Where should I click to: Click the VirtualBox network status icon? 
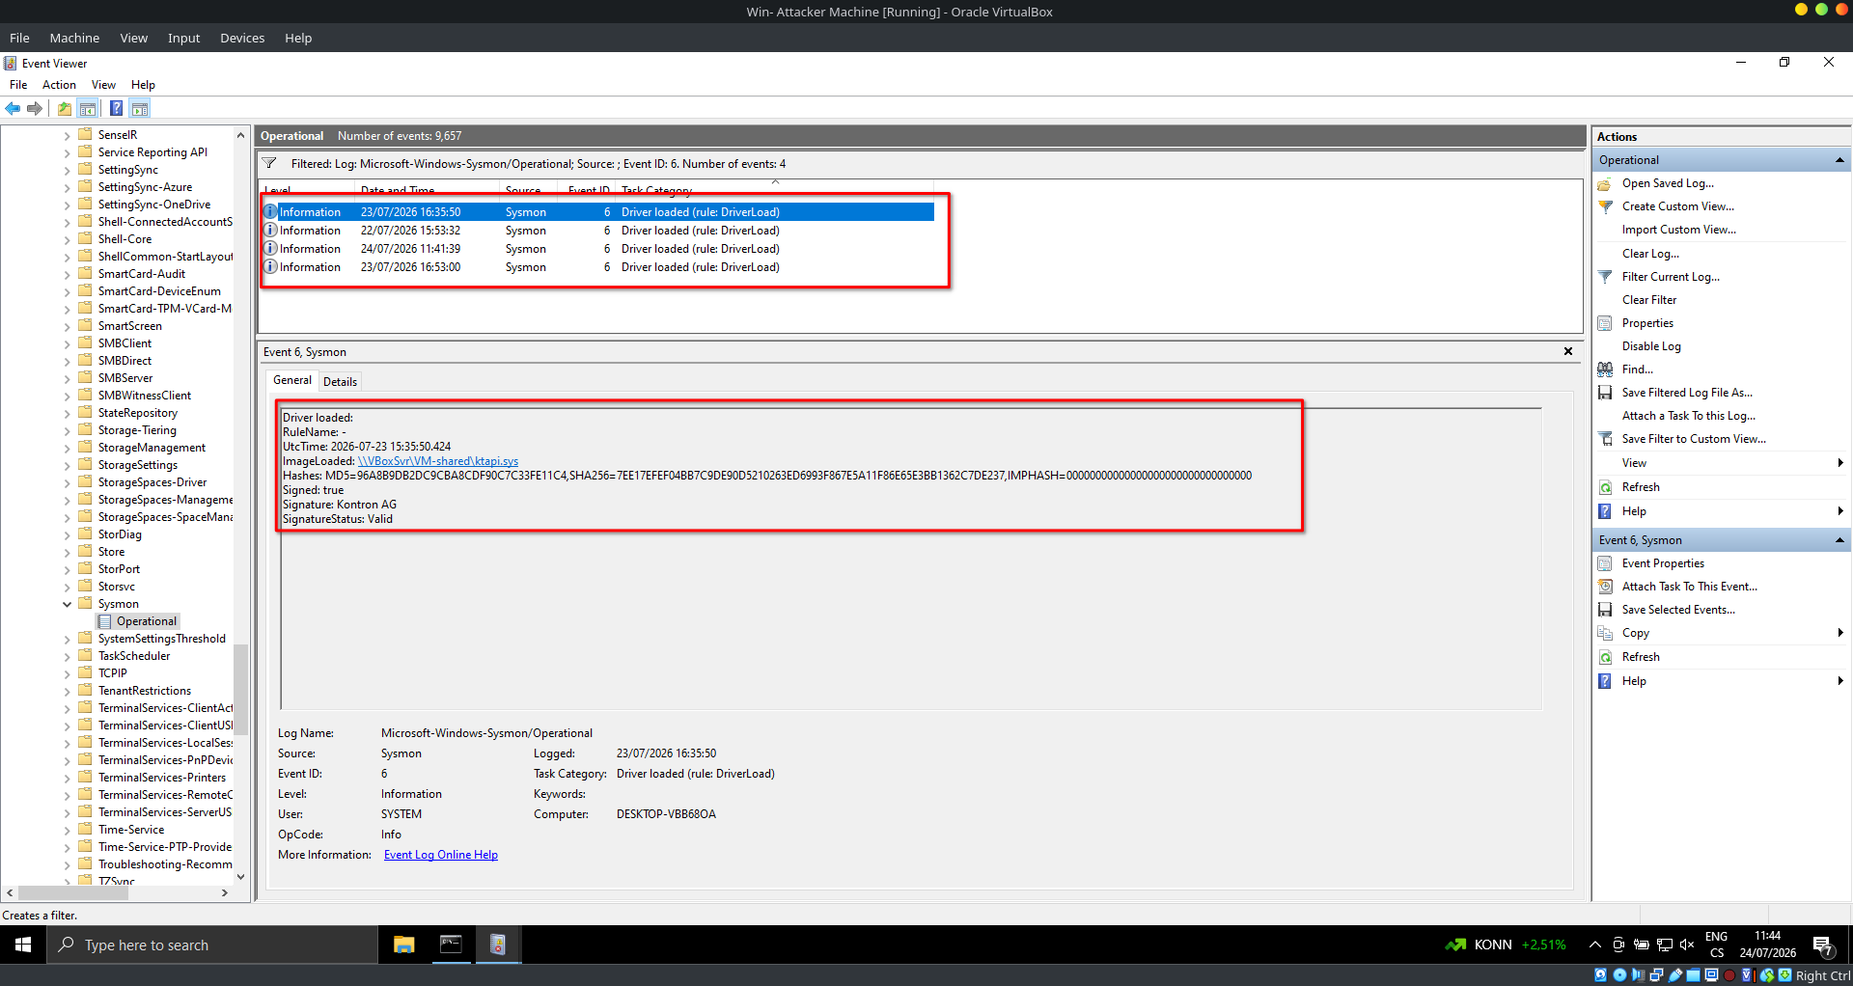1656,975
